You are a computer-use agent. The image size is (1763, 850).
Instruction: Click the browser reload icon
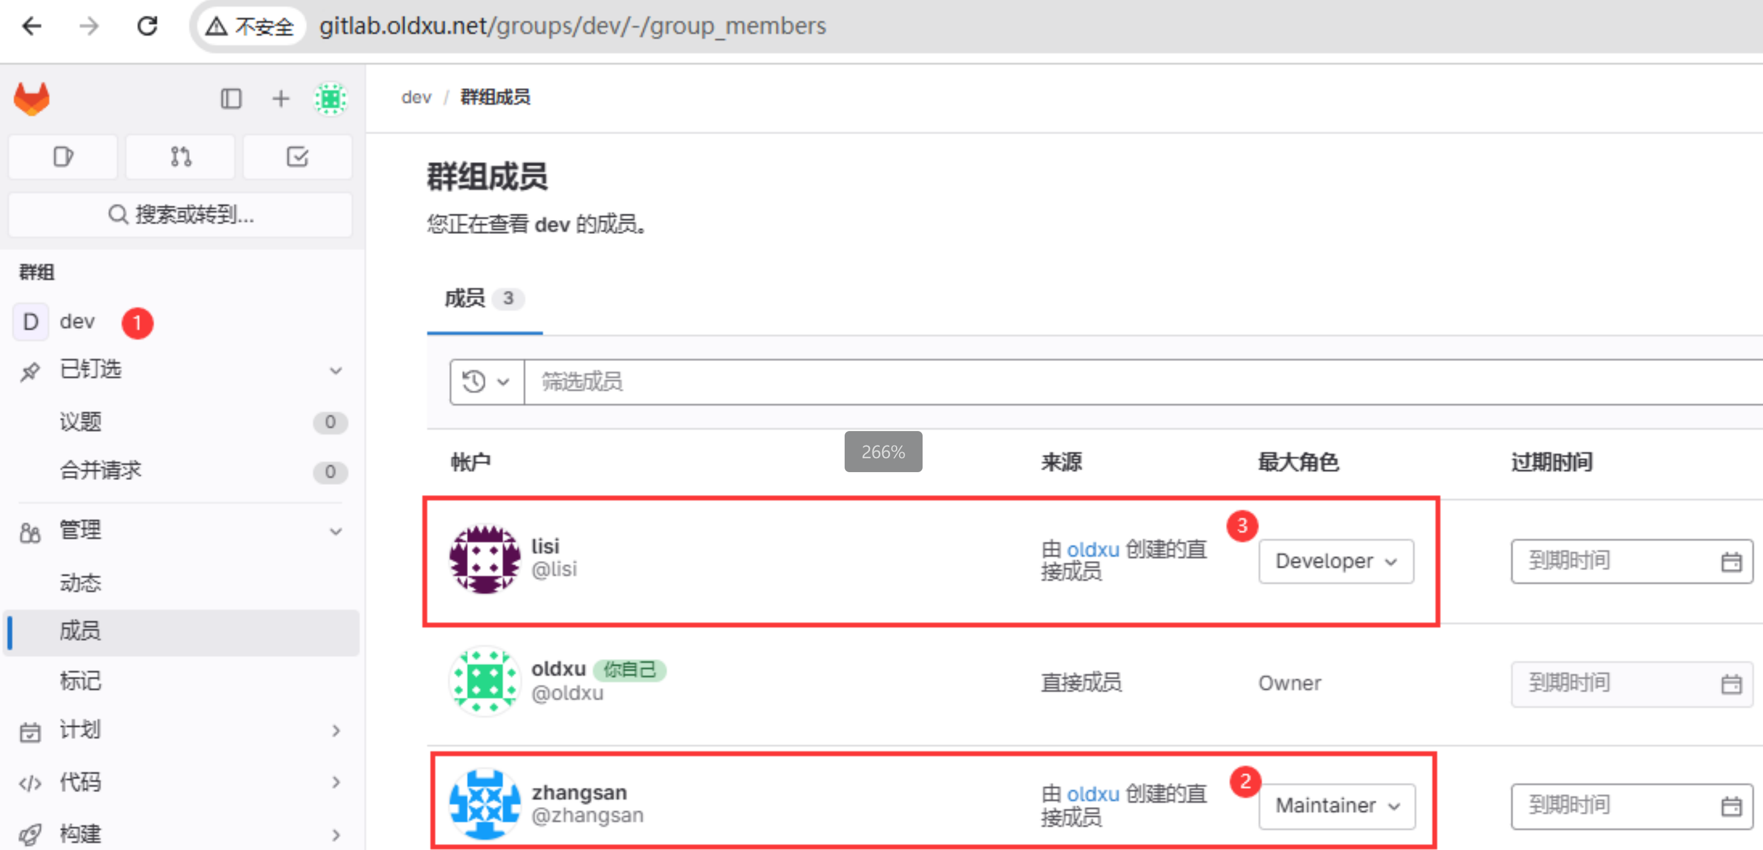click(x=147, y=27)
